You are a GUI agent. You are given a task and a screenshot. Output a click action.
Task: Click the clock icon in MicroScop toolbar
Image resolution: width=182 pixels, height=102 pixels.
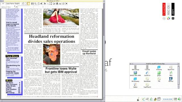pos(63,4)
